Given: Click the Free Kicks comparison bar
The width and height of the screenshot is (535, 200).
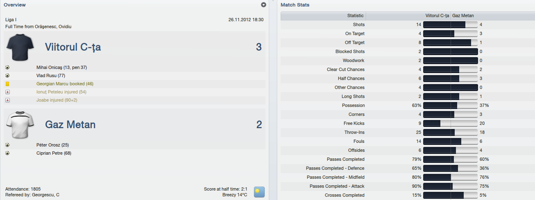Looking at the screenshot, I should (x=451, y=123).
